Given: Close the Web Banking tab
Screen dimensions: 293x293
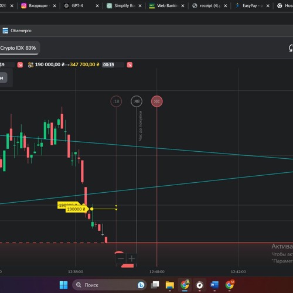Looking at the screenshot, I should tap(183, 6).
